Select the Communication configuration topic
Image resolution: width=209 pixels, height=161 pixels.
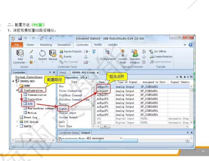pyautogui.click(x=35, y=95)
